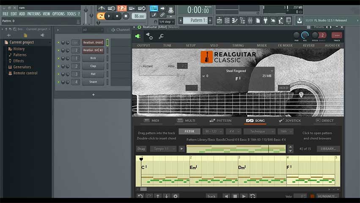Toggle the HOLD button on guitar panel
Screen dimensions: 360x203
(283, 88)
